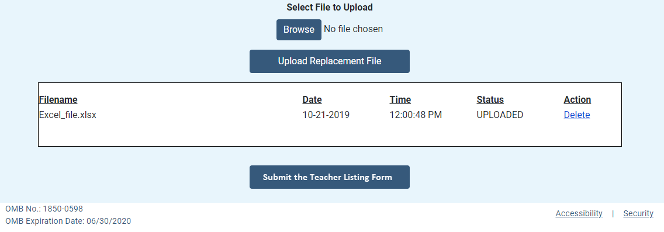Click the UPLOADED status text
Viewport: 664px width, 232px height.
[x=500, y=115]
